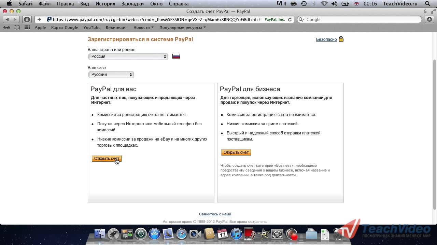Open Time Machine clock in the Dock

141,233
